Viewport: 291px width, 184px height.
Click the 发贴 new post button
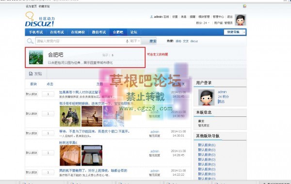[x=36, y=74]
